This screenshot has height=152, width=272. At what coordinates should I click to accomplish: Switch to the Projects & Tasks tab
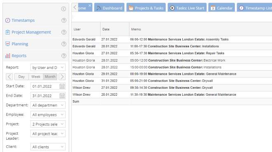146,8
